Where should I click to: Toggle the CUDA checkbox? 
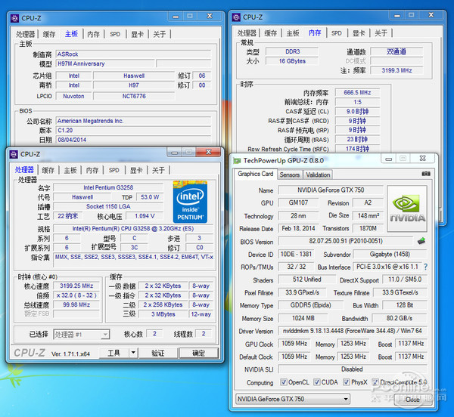317,382
